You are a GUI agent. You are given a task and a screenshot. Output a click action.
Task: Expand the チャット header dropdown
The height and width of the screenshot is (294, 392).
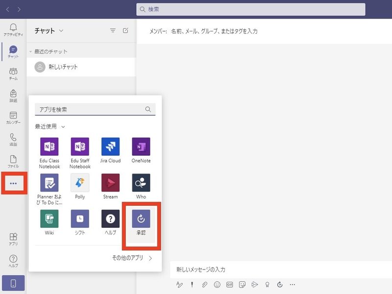point(61,31)
